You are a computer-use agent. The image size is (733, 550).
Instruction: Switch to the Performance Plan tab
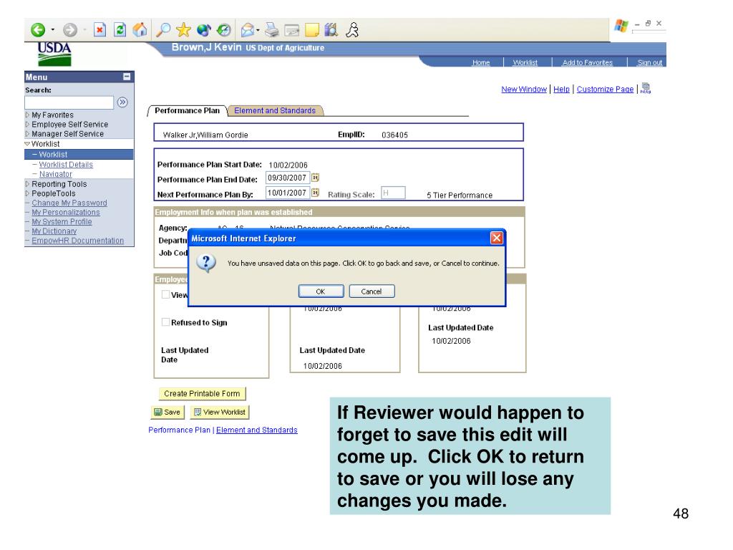[187, 110]
